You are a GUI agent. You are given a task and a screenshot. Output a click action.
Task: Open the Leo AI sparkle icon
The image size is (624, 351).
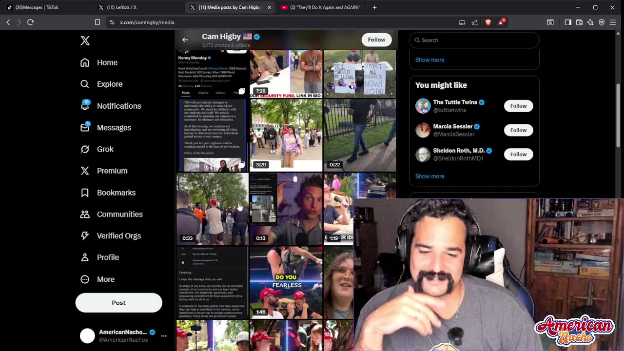pyautogui.click(x=590, y=22)
